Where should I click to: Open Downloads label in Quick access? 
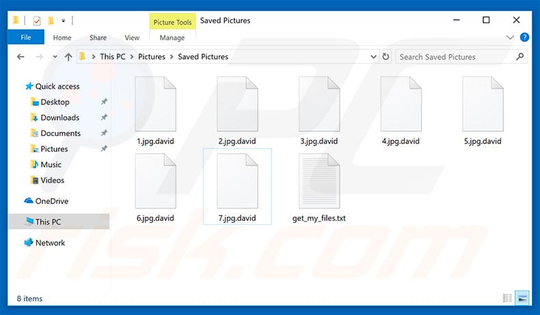60,118
